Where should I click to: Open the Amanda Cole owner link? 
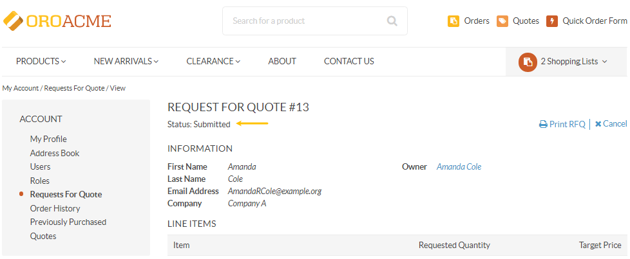click(459, 167)
